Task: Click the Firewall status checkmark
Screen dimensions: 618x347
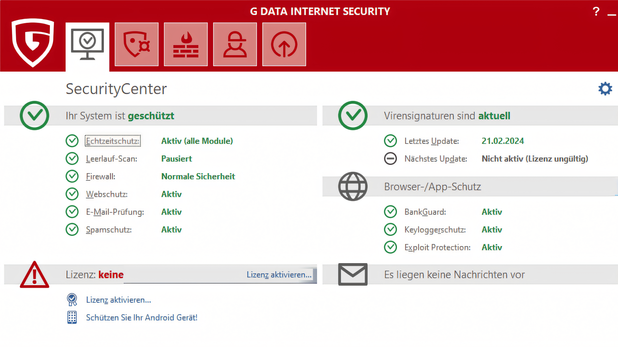Action: click(72, 176)
